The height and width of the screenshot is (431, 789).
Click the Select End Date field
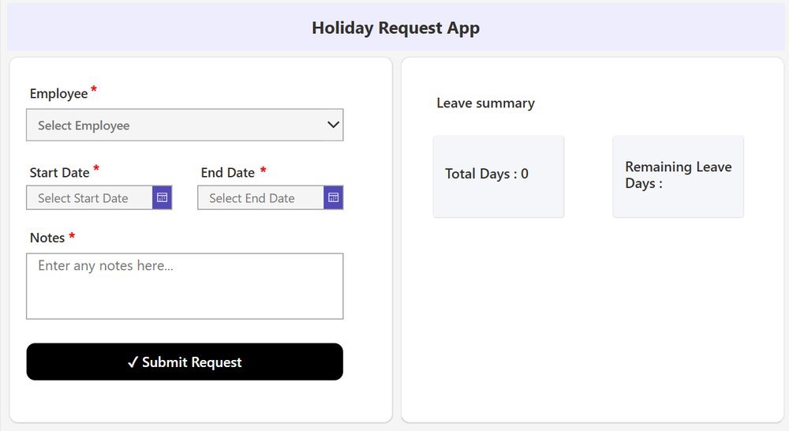[260, 198]
